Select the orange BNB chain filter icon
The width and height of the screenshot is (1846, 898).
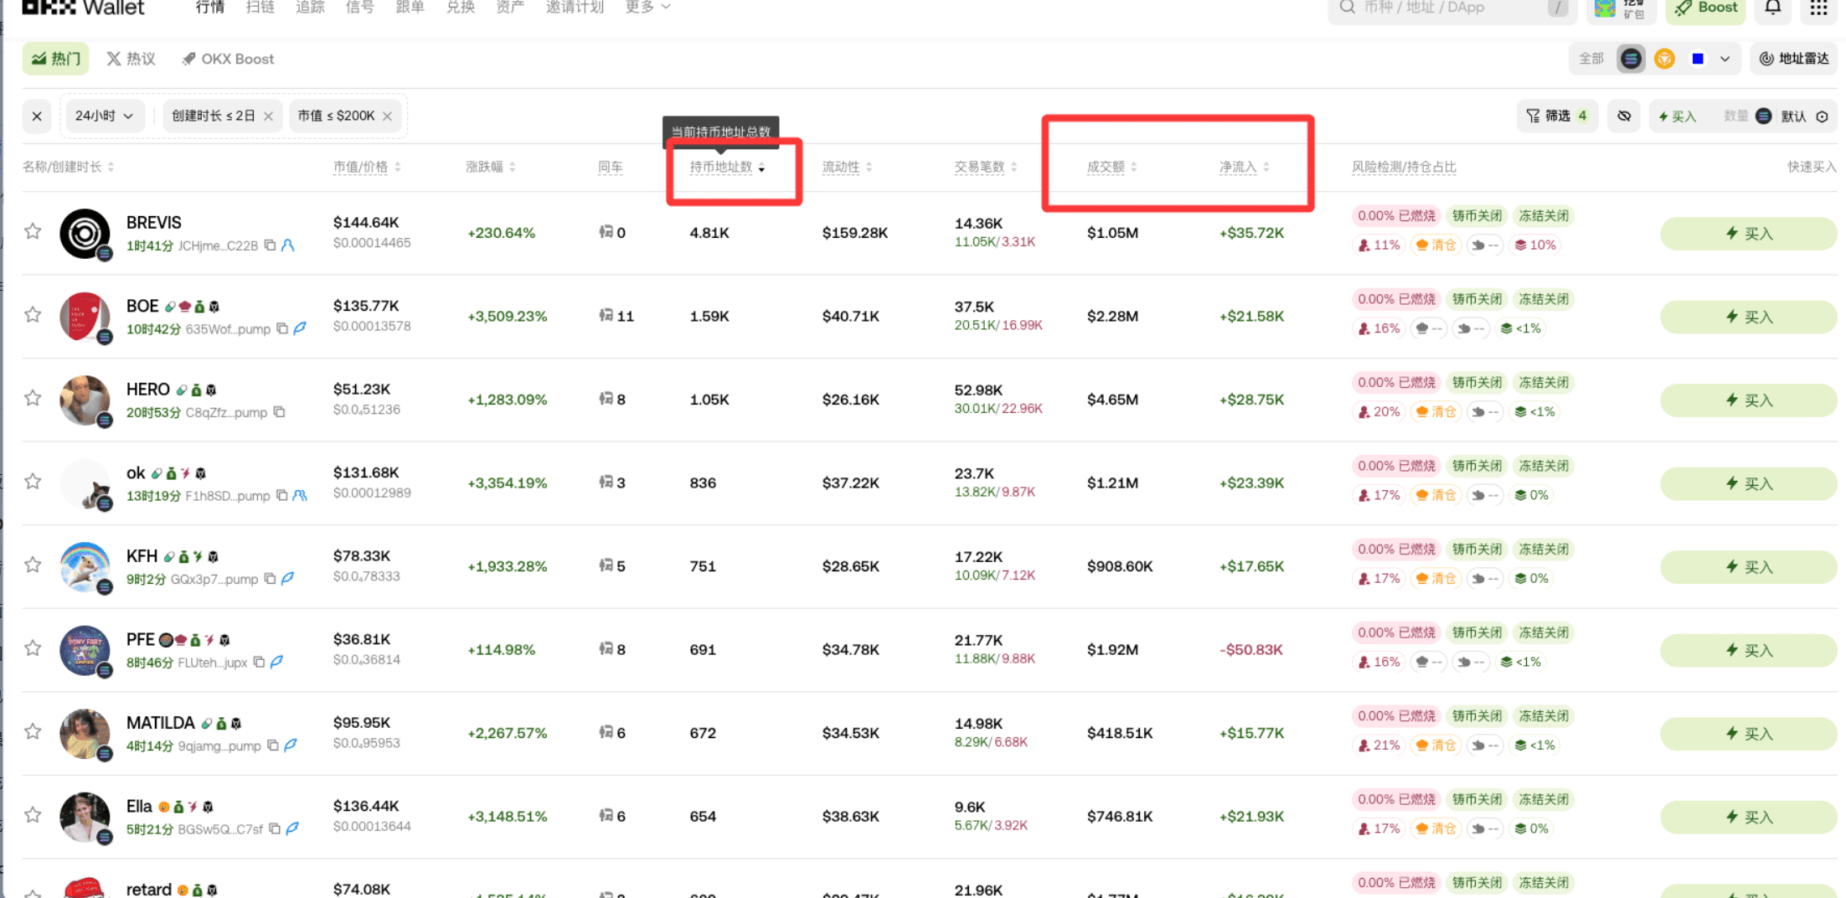(x=1664, y=59)
